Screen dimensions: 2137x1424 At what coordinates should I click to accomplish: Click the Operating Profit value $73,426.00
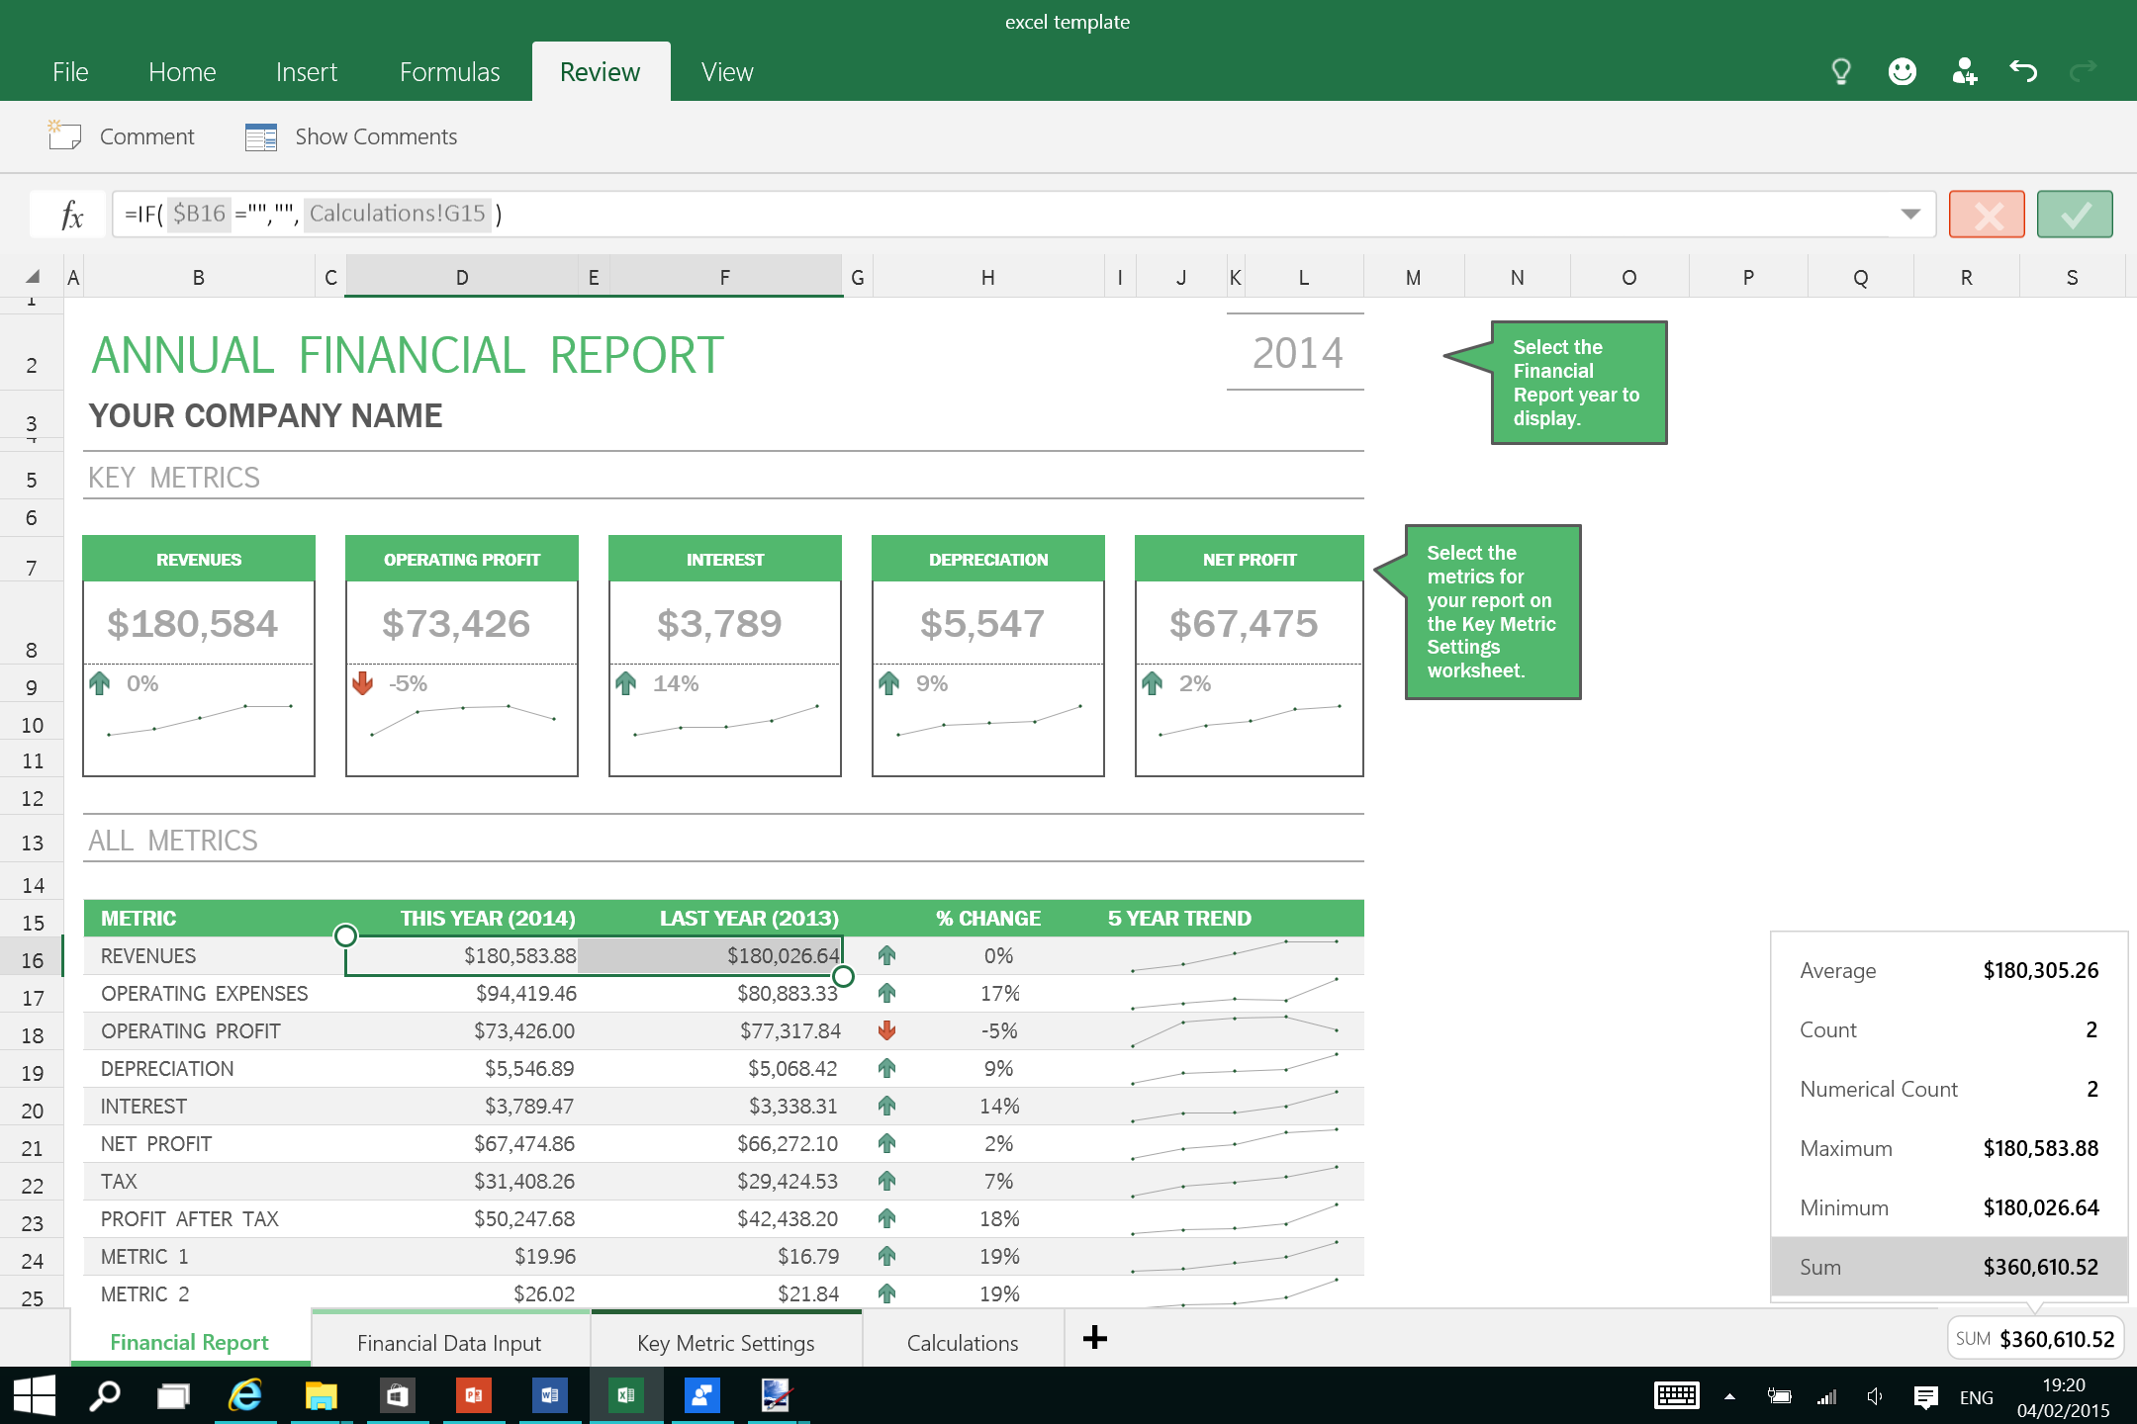pyautogui.click(x=523, y=1030)
